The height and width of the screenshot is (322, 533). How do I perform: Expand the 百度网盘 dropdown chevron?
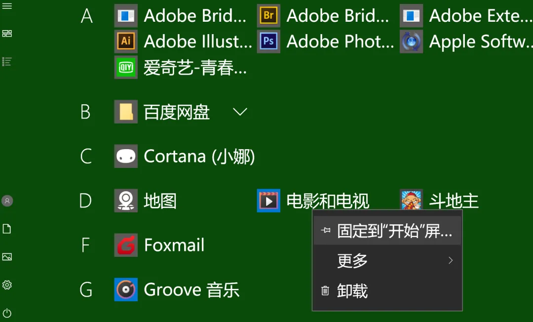pyautogui.click(x=240, y=112)
